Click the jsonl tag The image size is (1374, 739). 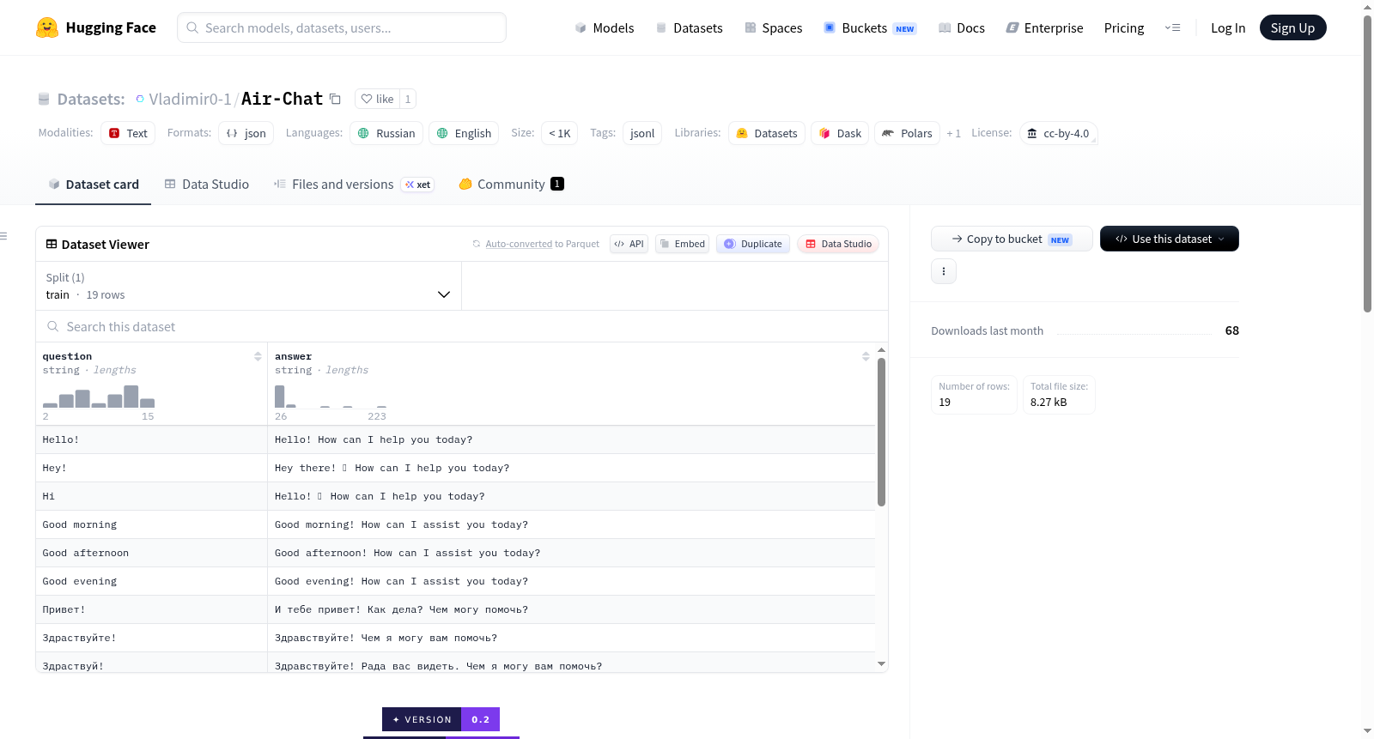point(642,133)
